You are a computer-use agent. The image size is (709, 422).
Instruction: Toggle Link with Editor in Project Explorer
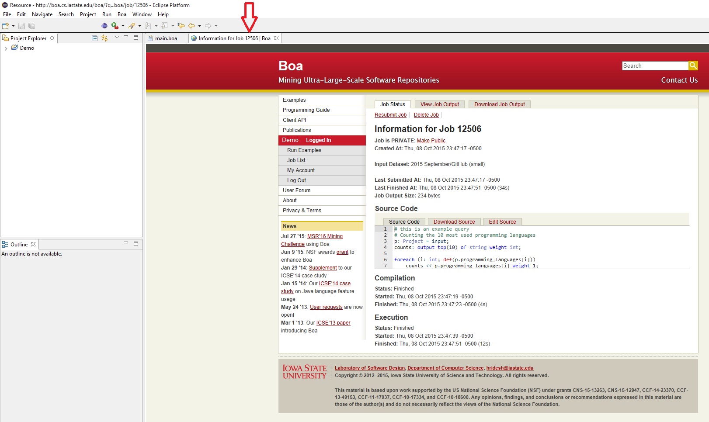point(104,38)
